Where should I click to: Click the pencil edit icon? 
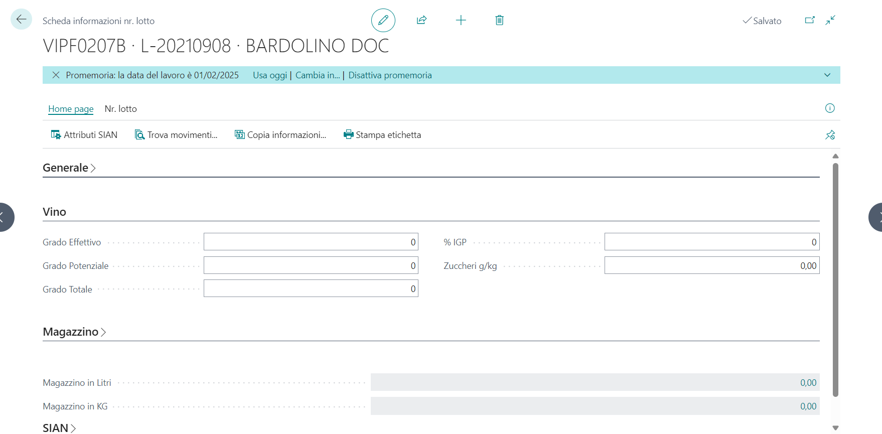click(383, 21)
